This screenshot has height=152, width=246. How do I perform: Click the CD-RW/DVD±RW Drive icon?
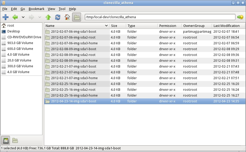click(x=4, y=37)
